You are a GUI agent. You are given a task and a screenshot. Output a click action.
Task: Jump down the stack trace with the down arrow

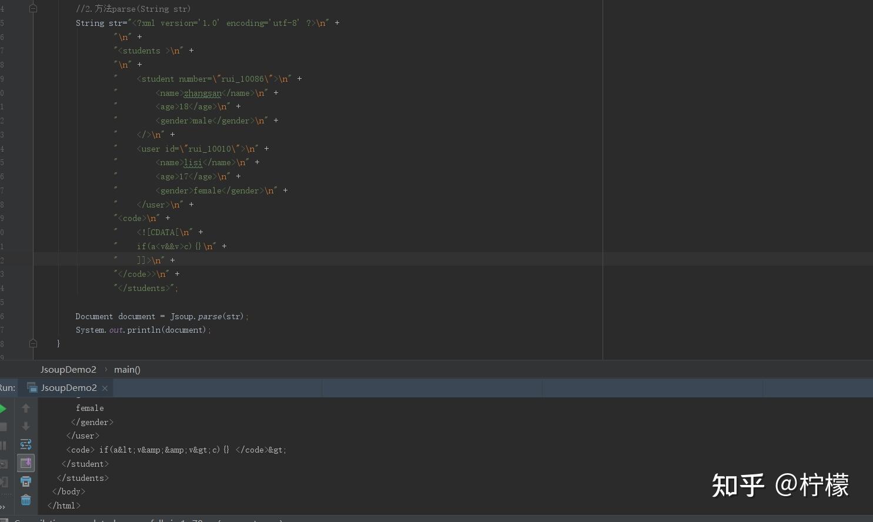tap(26, 426)
